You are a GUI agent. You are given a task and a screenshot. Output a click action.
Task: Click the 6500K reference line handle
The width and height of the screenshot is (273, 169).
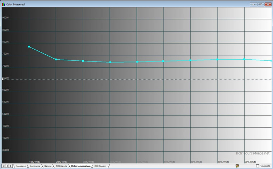(2, 79)
